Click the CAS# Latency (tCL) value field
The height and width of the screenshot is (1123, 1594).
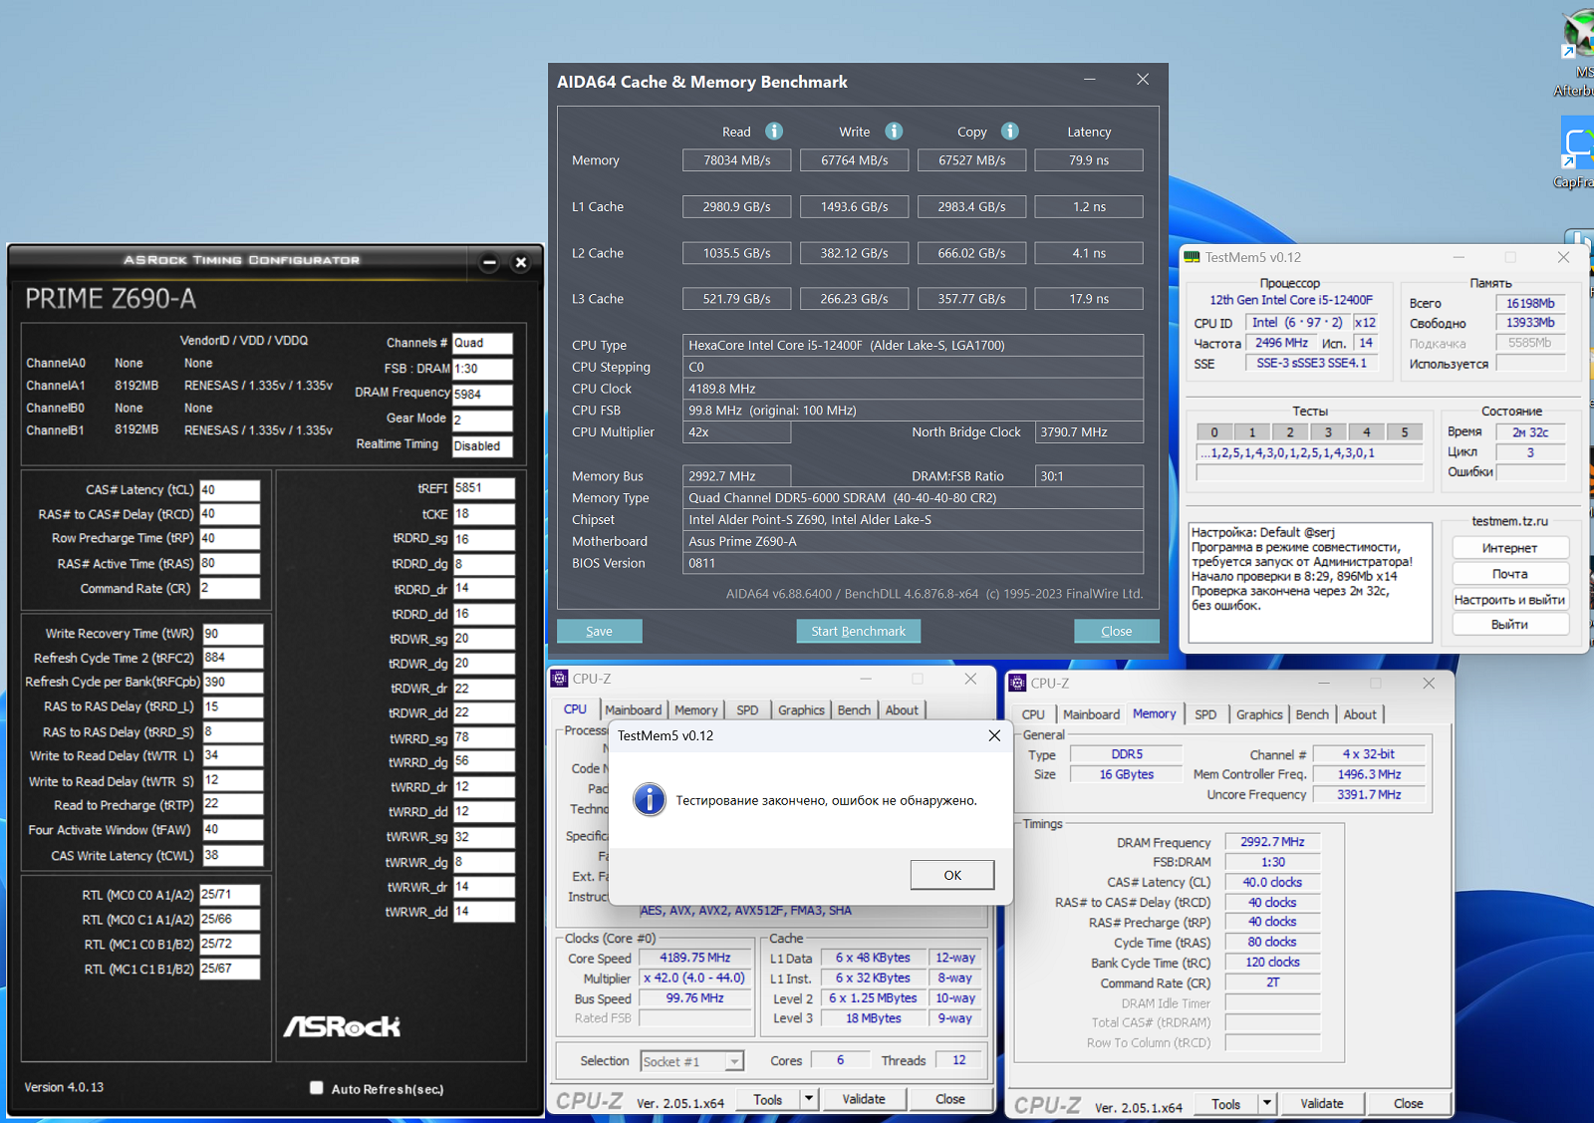pyautogui.click(x=229, y=489)
